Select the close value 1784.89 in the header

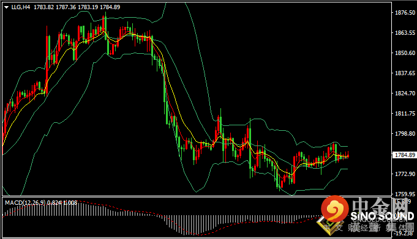pos(110,7)
